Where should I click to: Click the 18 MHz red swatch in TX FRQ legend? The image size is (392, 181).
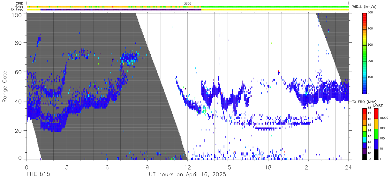365,111
